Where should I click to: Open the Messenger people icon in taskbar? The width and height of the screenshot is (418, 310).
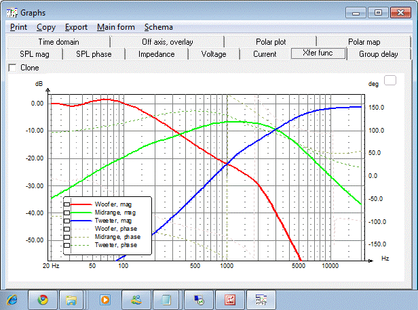coord(136,300)
